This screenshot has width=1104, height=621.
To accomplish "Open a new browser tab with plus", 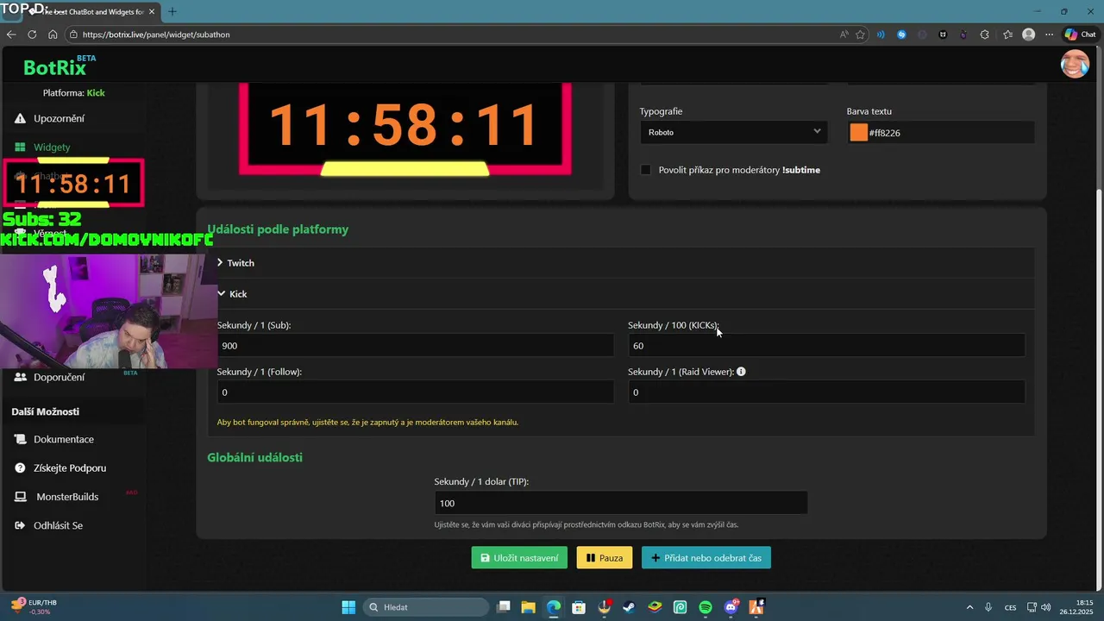I will tap(172, 11).
